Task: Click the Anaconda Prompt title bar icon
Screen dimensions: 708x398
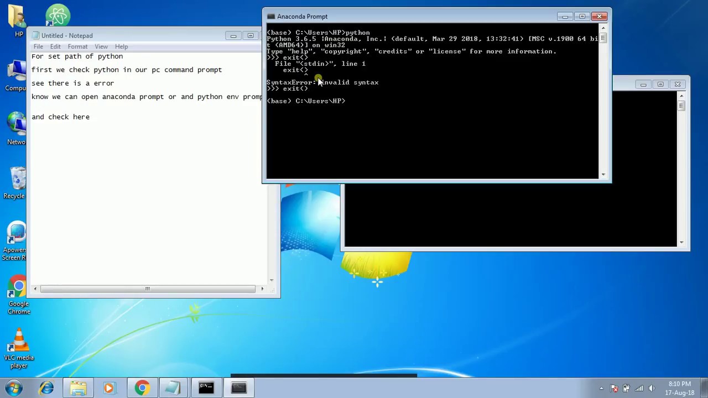Action: pos(271,17)
